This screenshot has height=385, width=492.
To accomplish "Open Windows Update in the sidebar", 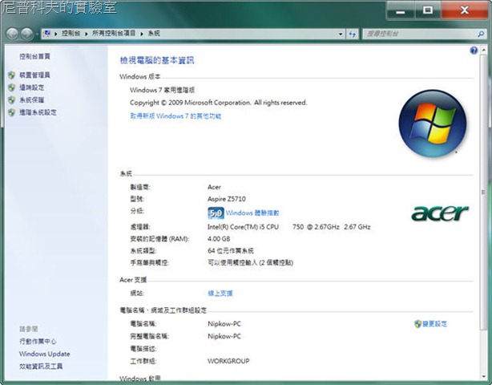I will click(45, 354).
